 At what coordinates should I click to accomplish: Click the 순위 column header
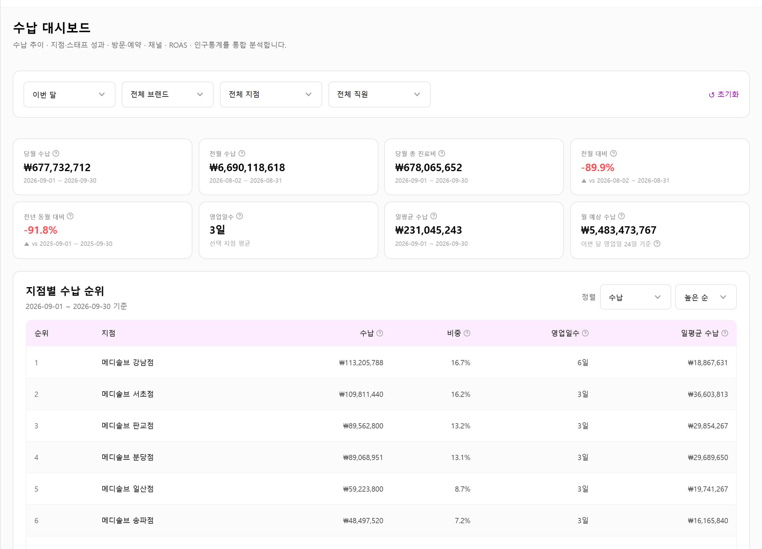click(x=41, y=333)
